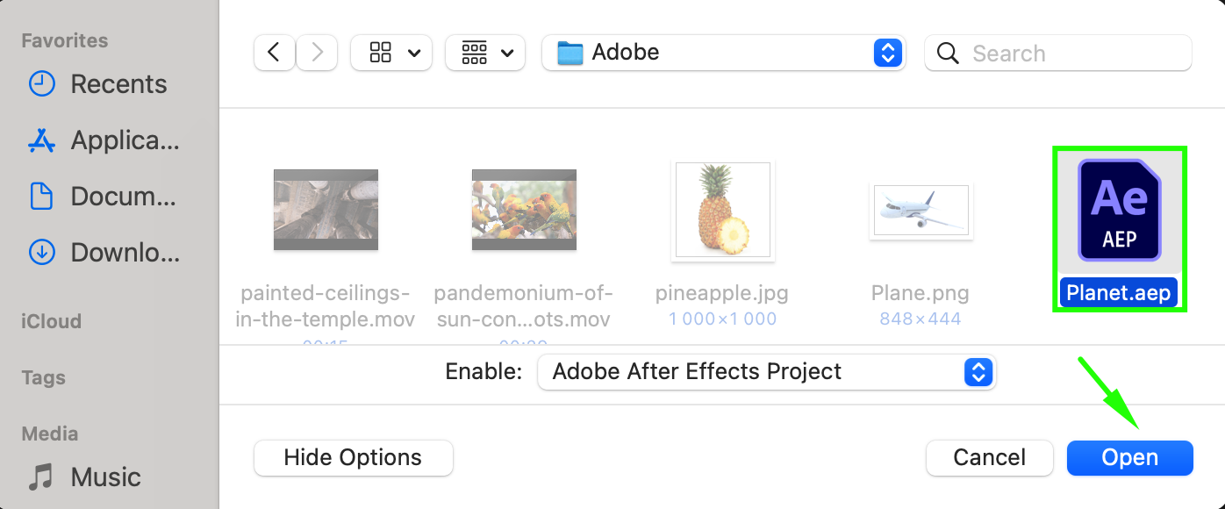Click the Cancel button
The width and height of the screenshot is (1225, 509).
[990, 458]
